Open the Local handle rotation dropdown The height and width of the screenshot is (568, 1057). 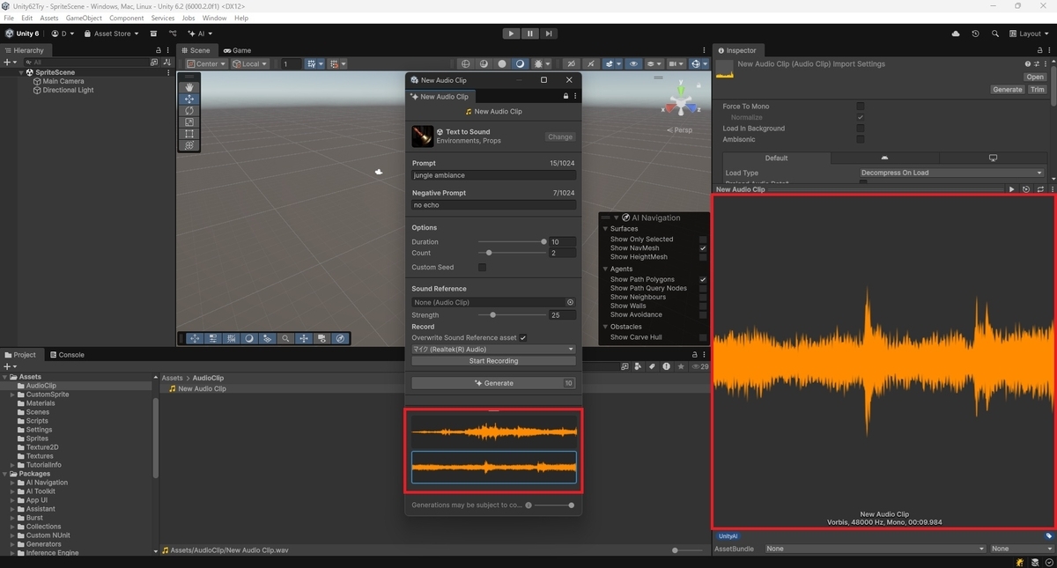coord(250,63)
